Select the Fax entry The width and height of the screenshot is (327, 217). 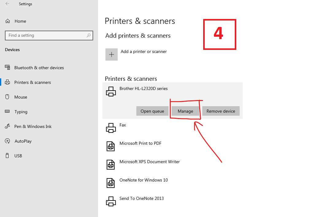point(123,125)
